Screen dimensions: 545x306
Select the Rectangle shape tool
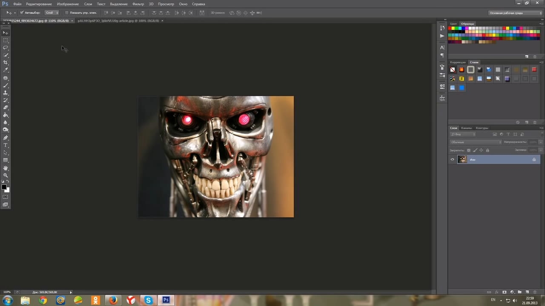(6, 160)
